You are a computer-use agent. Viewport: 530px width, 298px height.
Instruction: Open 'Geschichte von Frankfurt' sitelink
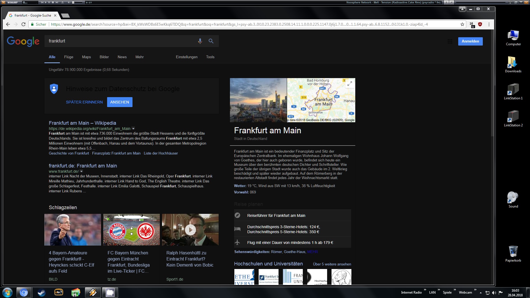point(69,153)
